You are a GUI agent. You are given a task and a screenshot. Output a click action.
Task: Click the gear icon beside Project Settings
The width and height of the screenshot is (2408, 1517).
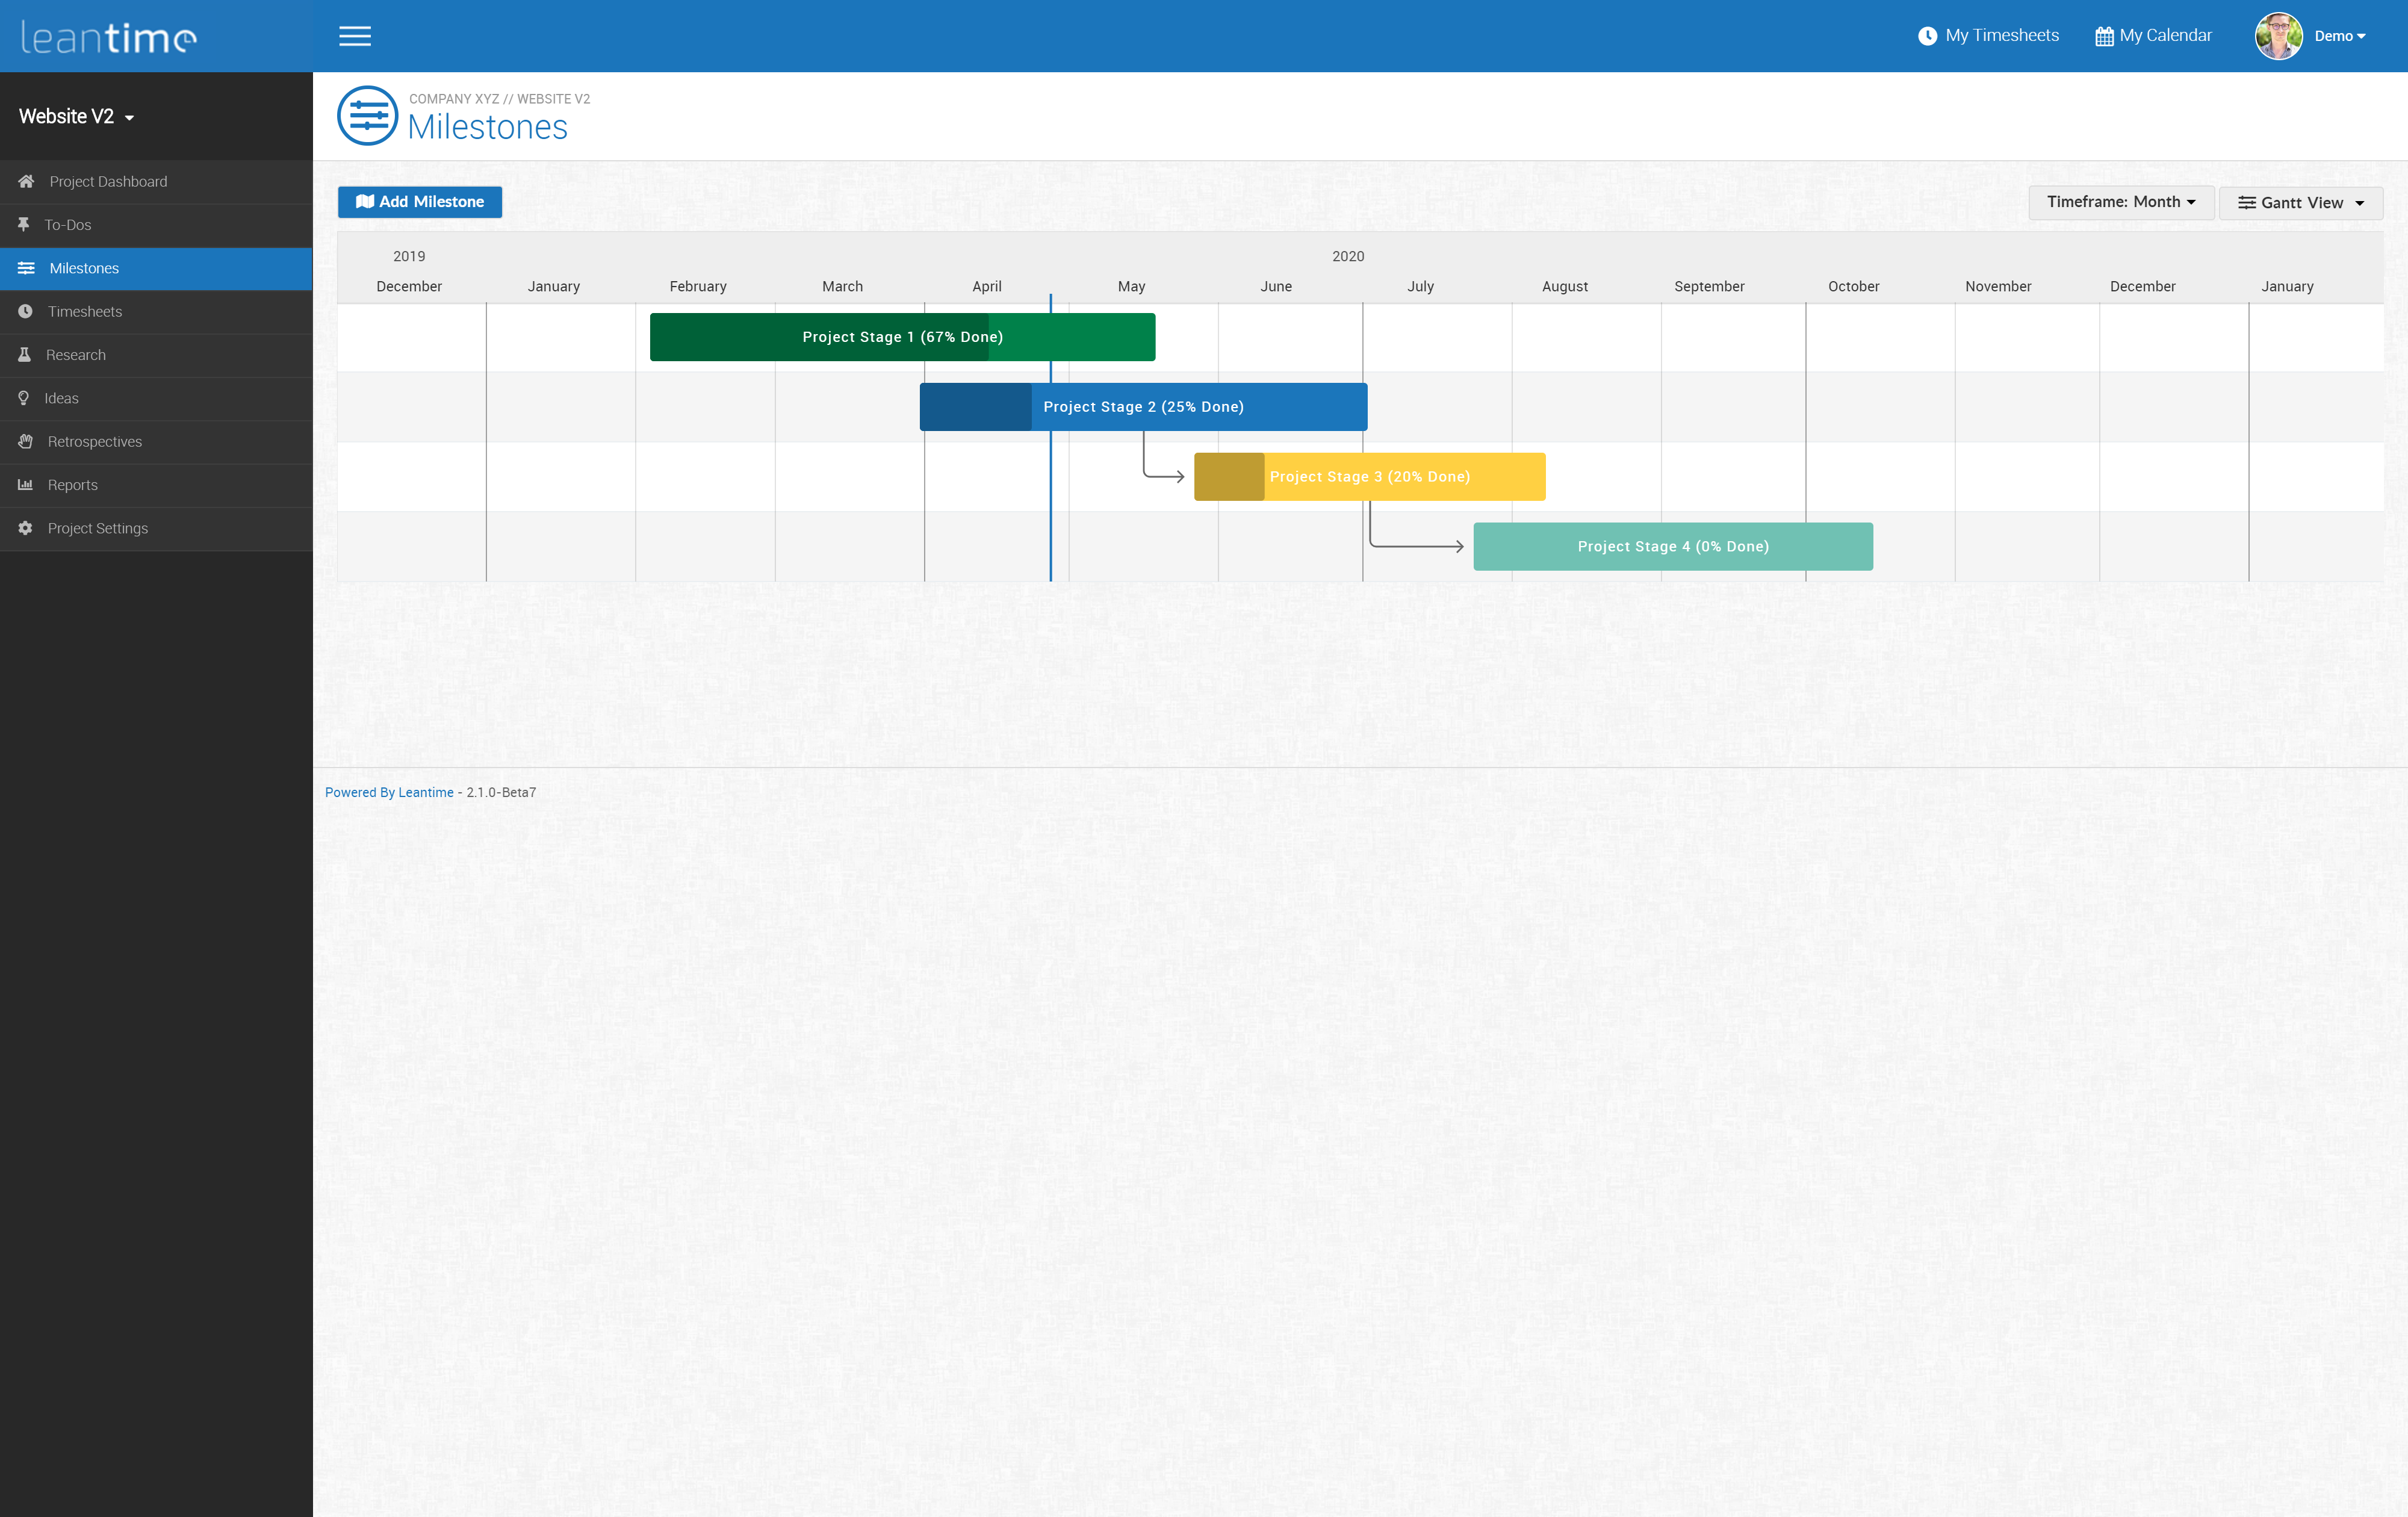point(25,528)
